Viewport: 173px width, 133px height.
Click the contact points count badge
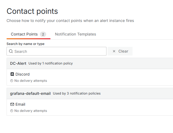(x=43, y=34)
